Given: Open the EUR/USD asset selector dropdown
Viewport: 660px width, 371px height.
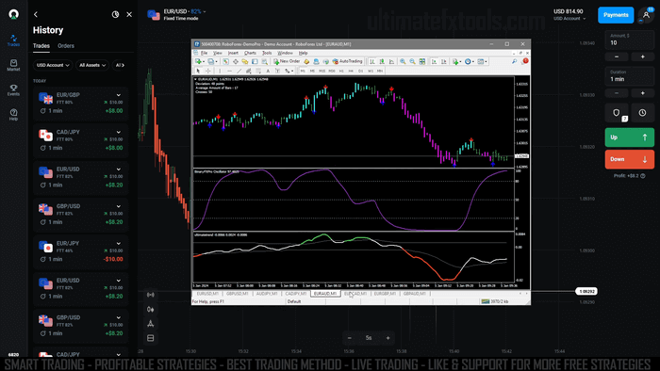Looking at the screenshot, I should click(177, 14).
